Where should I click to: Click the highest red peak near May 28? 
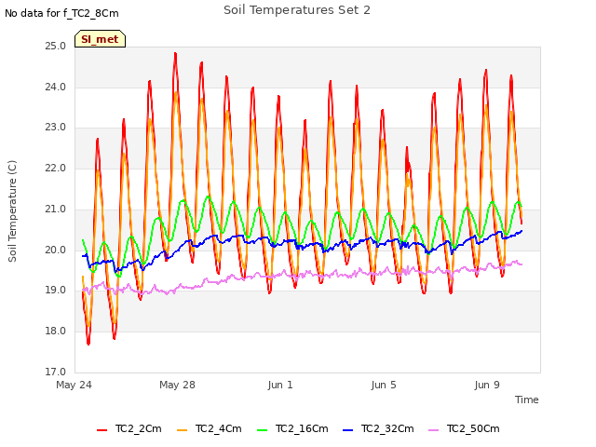pyautogui.click(x=175, y=54)
